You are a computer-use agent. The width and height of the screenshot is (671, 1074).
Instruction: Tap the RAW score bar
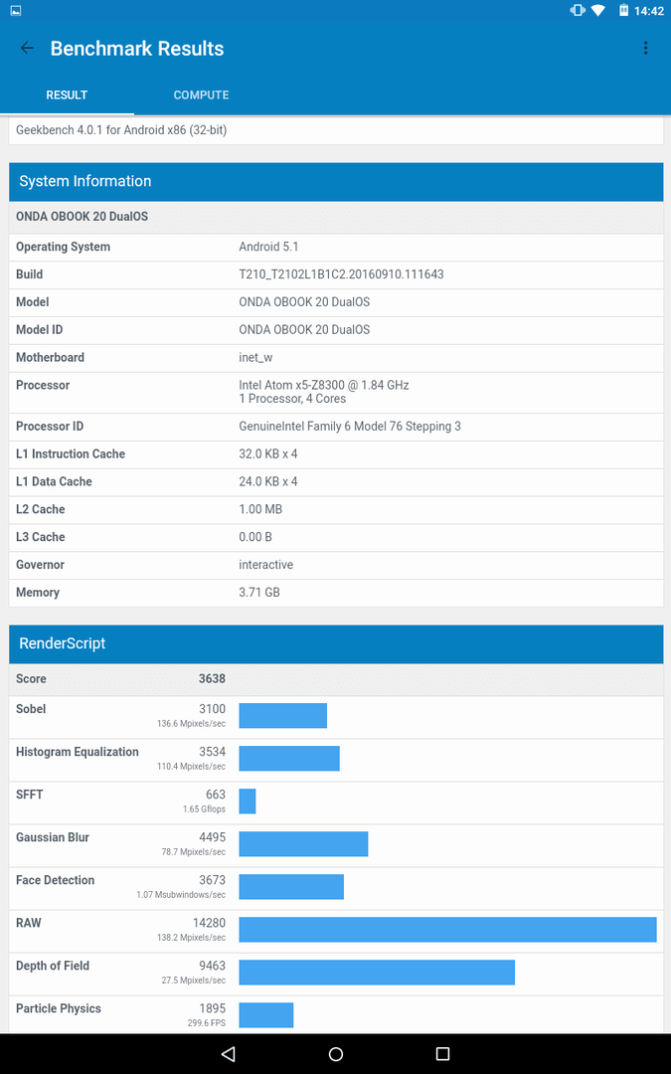[447, 930]
